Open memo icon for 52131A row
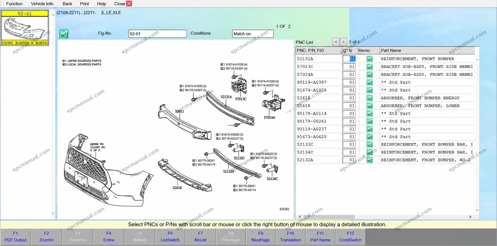The image size is (497, 246). pyautogui.click(x=369, y=59)
